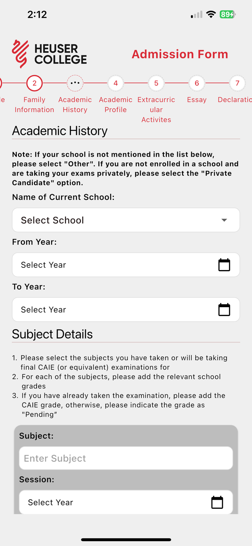Open the Select School dropdown

click(126, 220)
